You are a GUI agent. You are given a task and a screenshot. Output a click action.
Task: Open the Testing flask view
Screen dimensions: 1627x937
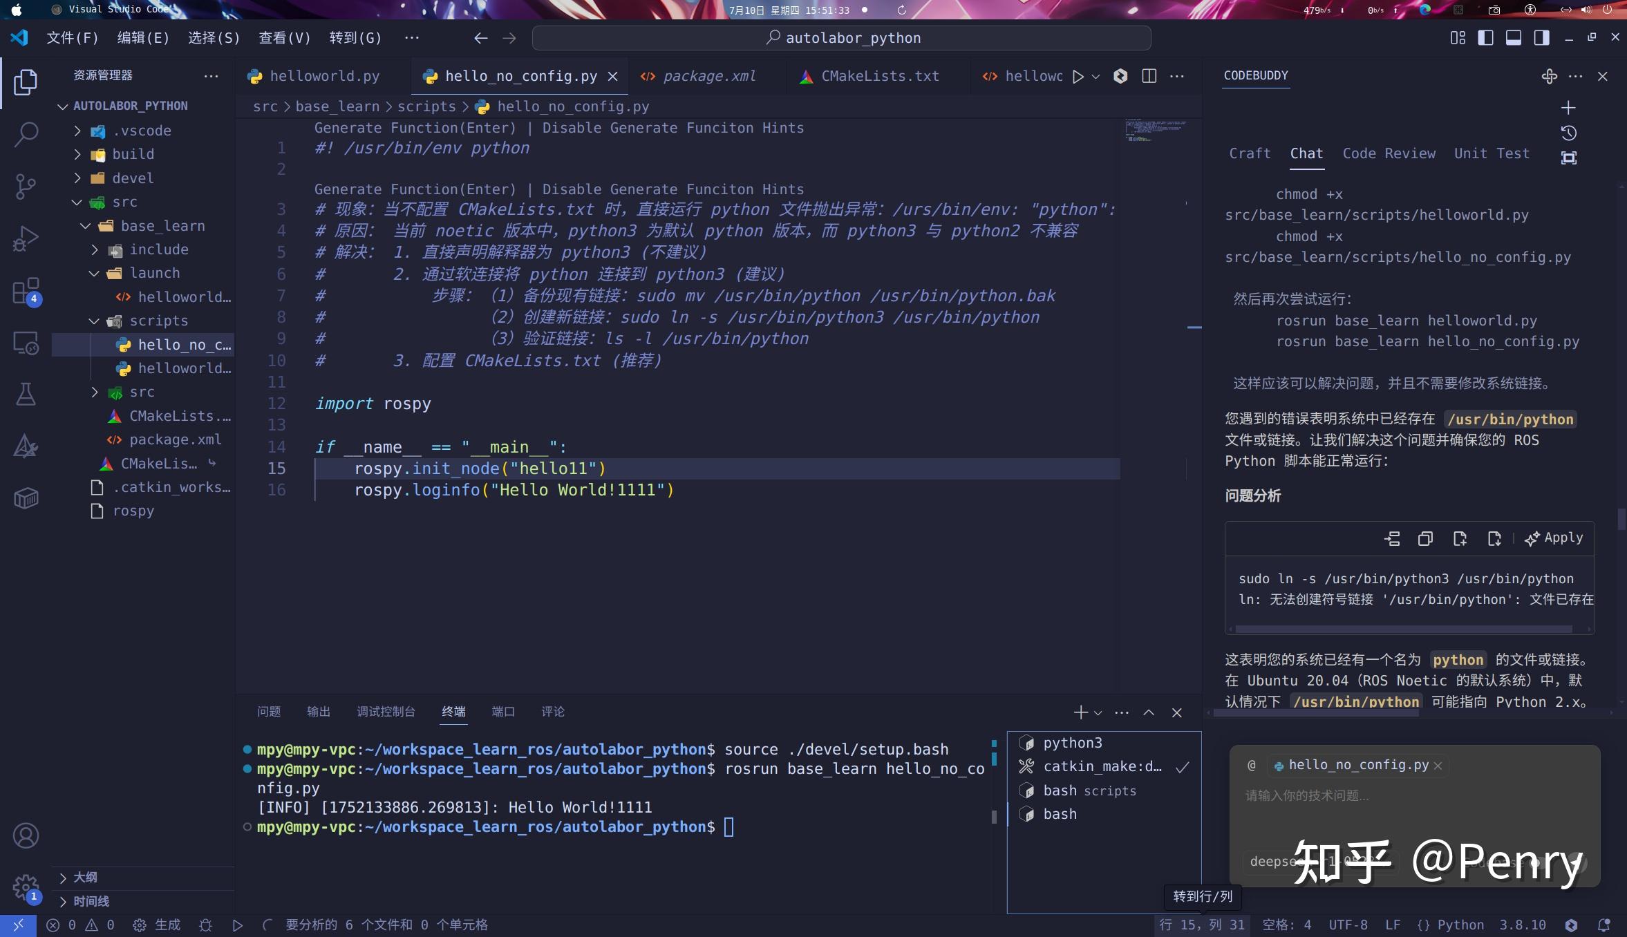pyautogui.click(x=25, y=394)
